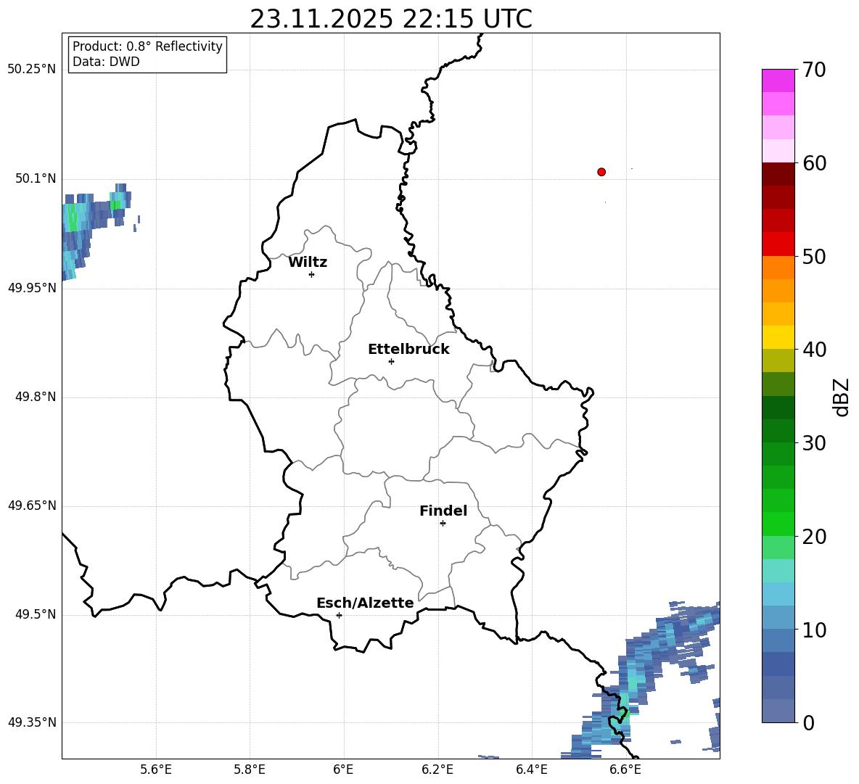
Task: Click the 0 colorbar tick label
Action: coord(808,722)
